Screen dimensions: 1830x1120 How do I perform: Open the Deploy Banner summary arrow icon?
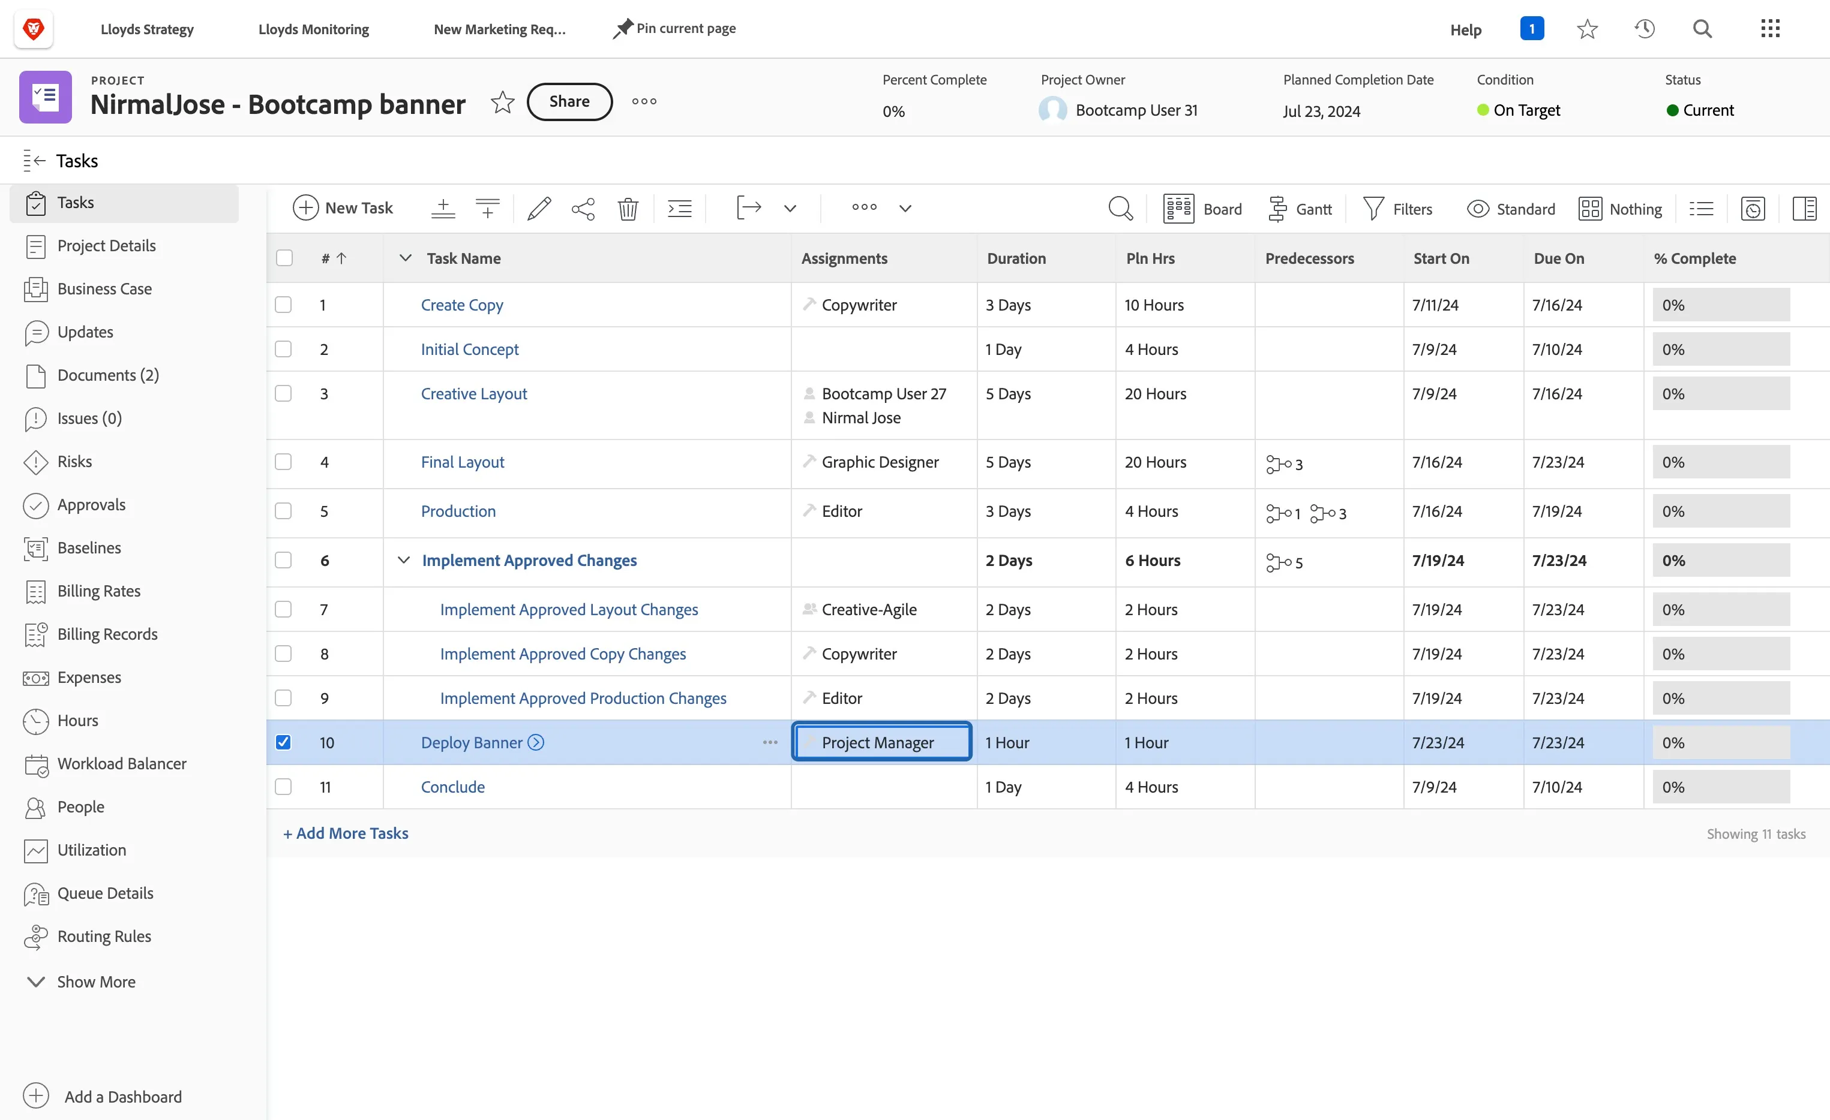coord(535,742)
